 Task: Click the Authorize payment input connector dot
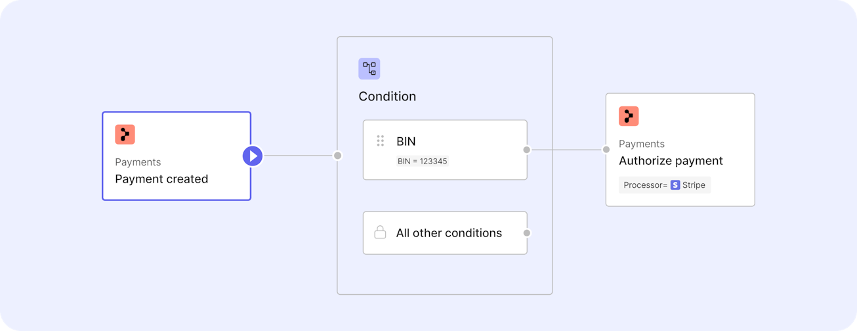[x=606, y=150]
